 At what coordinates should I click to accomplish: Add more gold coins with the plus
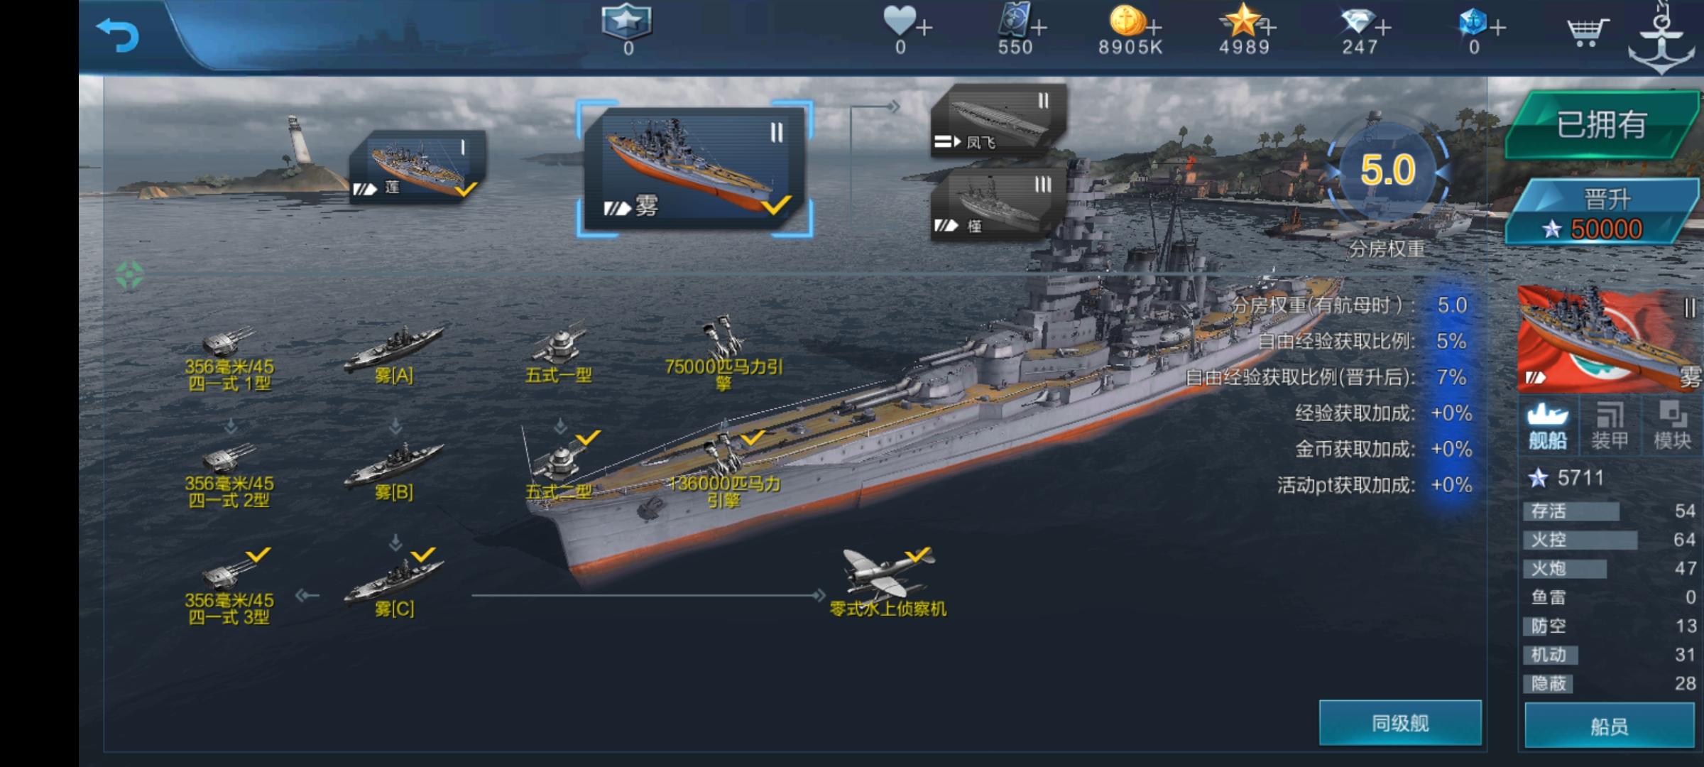(1154, 28)
